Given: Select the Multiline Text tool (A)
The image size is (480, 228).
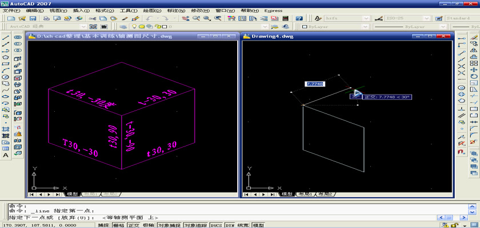Looking at the screenshot, I should coord(6,155).
